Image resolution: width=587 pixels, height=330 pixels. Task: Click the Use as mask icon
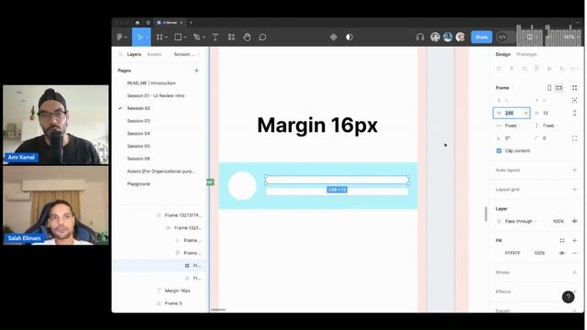349,37
